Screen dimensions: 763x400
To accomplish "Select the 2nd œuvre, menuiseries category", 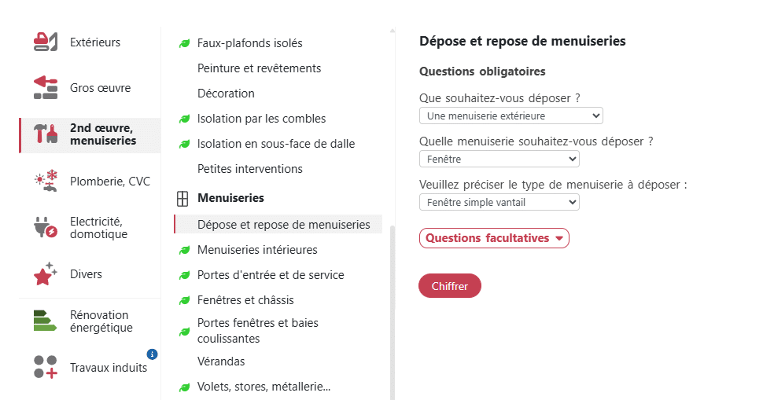I will tap(102, 134).
